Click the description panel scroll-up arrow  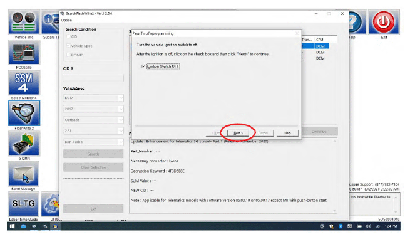[334, 141]
